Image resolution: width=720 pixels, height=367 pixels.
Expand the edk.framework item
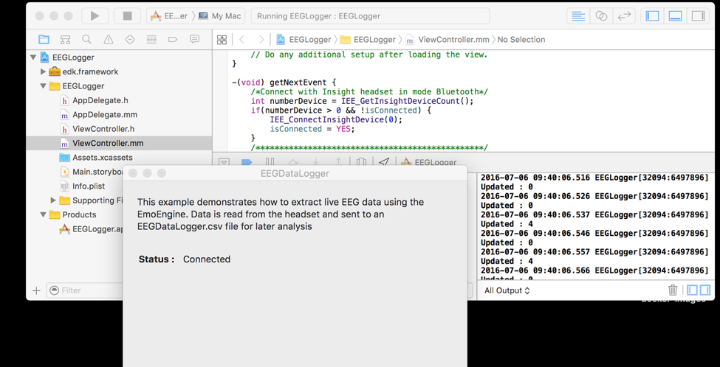(43, 72)
